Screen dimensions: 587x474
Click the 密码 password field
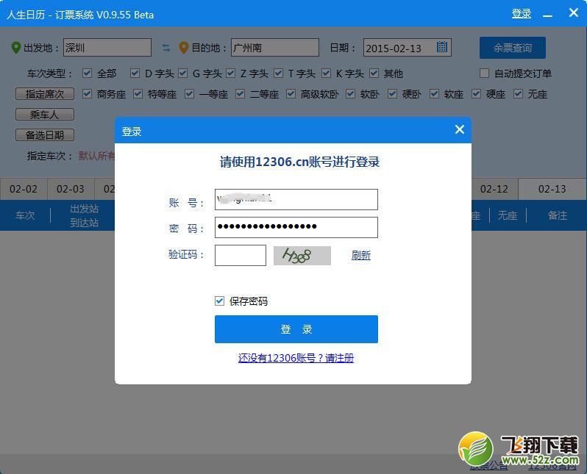(x=296, y=227)
